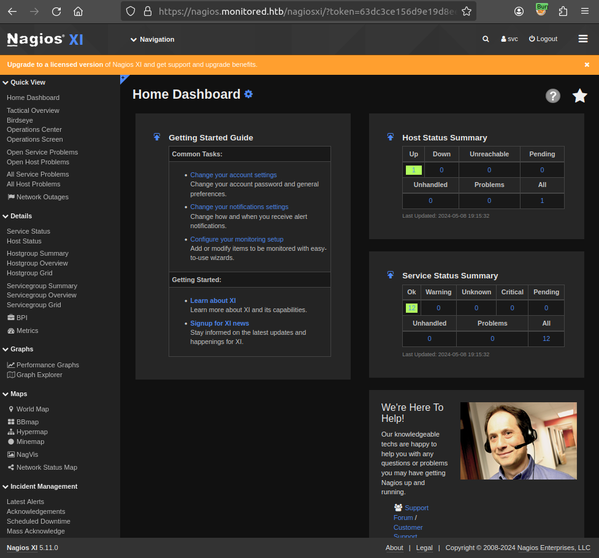599x558 pixels.
Task: Click Change your account settings link
Action: coord(233,175)
